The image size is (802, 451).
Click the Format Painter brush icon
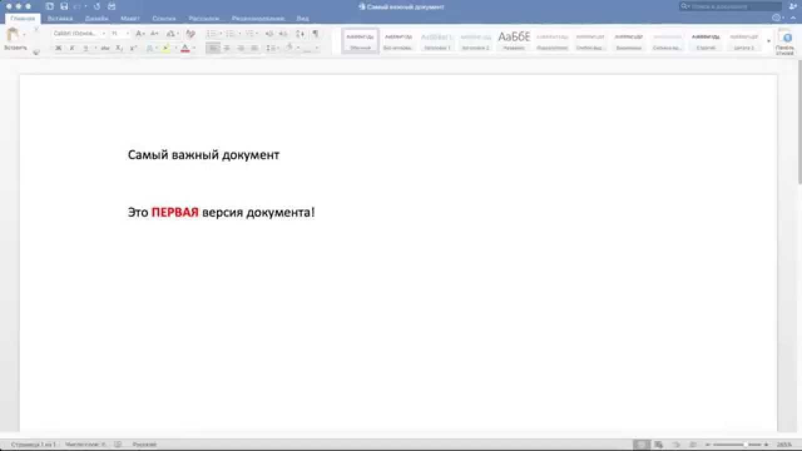[36, 53]
